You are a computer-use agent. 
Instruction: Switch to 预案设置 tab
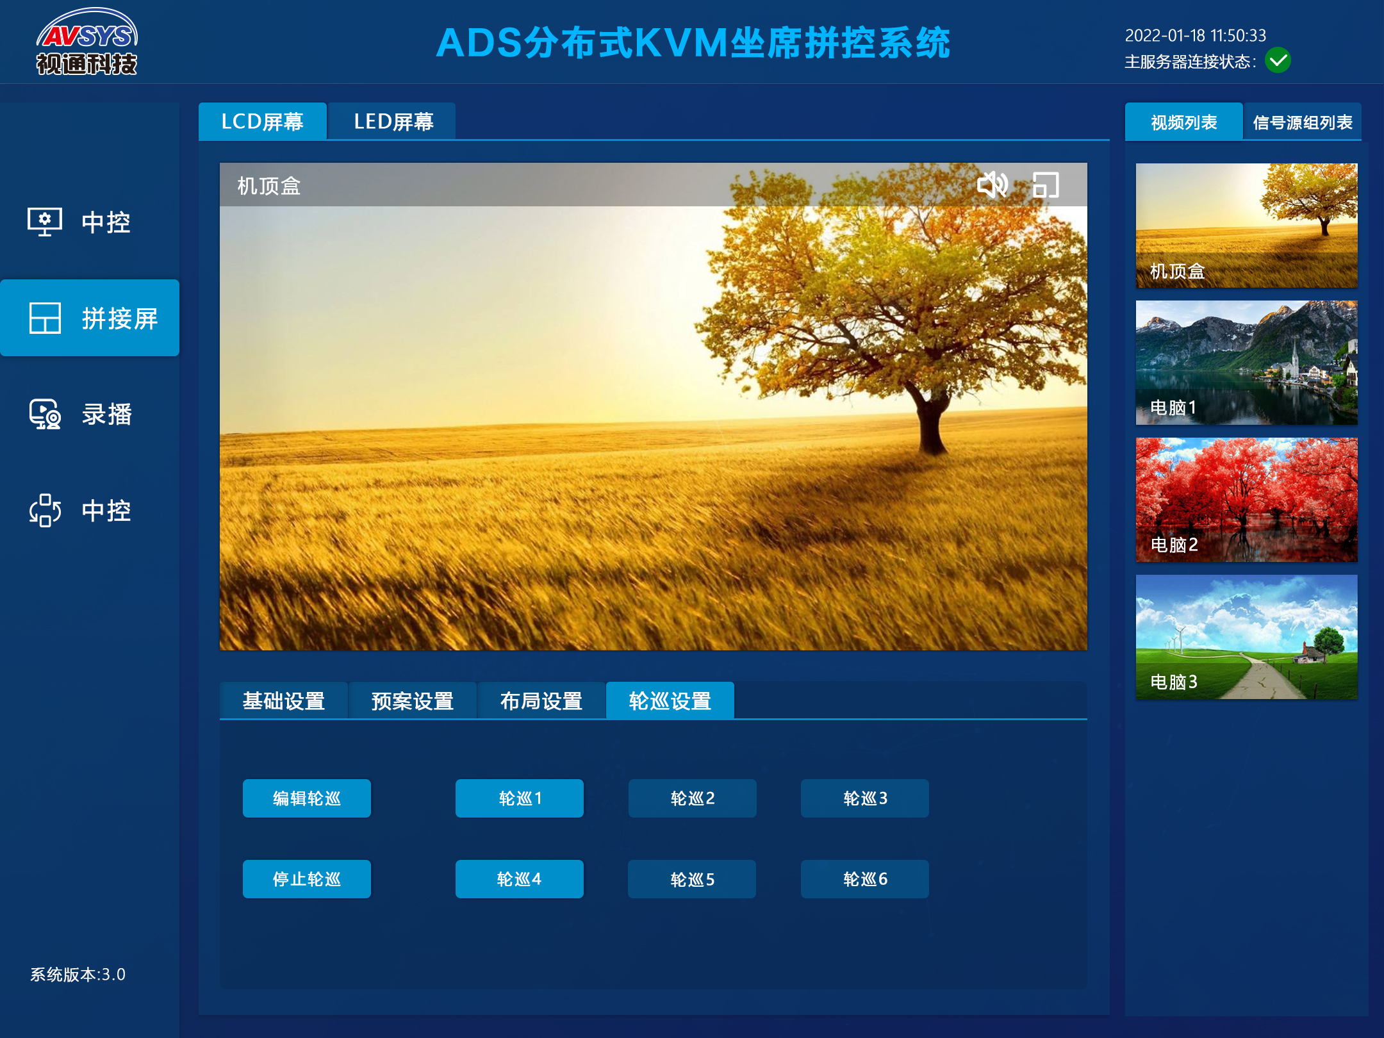click(413, 700)
